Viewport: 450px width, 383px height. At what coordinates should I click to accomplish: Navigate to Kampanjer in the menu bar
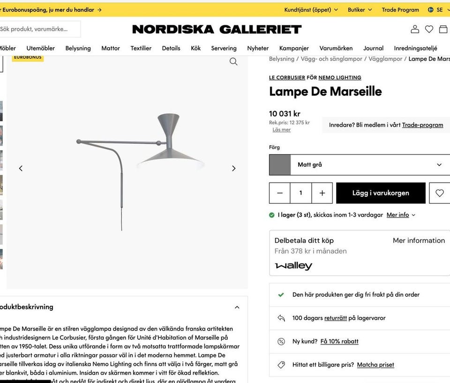pos(294,48)
